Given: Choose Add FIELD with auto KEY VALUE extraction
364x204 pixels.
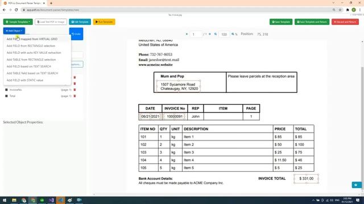Looking at the screenshot, I should click(x=34, y=53).
